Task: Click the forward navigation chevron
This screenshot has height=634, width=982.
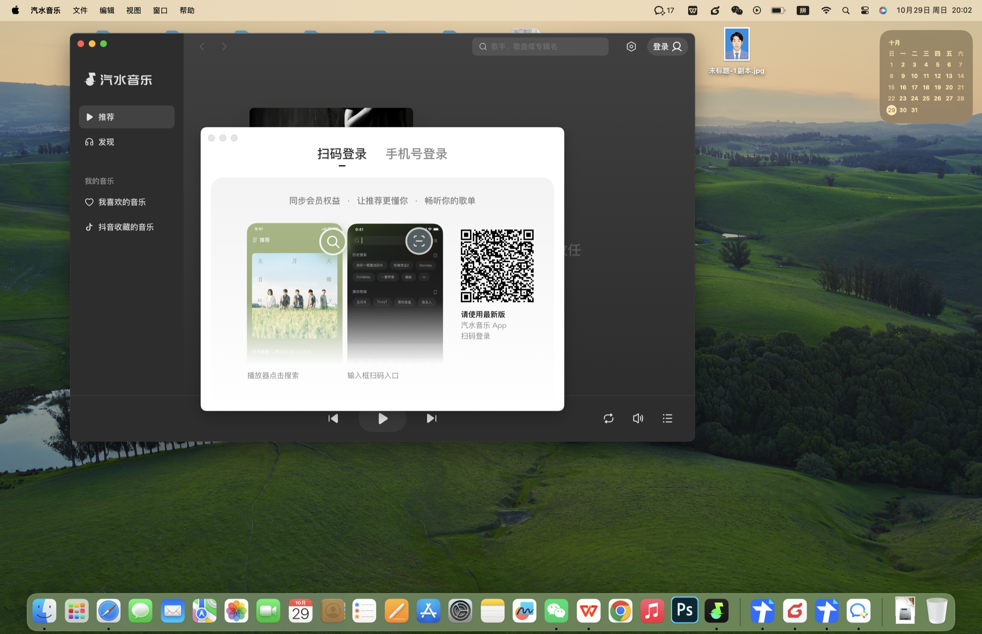Action: (224, 47)
